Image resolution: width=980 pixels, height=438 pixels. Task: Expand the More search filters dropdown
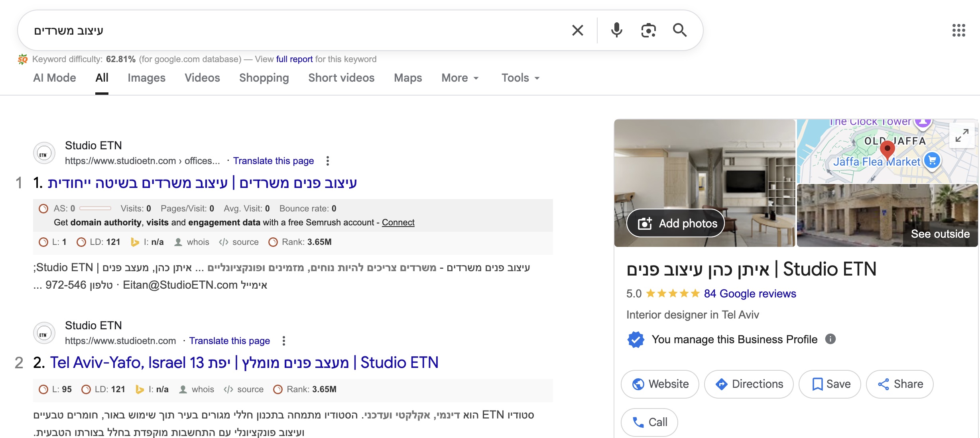460,78
